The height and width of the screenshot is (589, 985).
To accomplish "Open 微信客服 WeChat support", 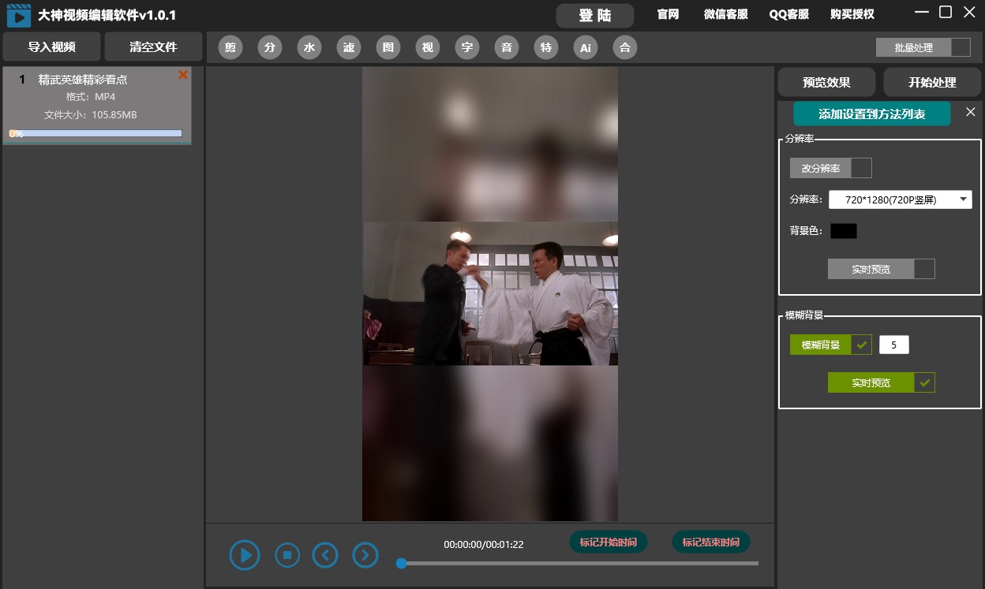I will click(726, 15).
